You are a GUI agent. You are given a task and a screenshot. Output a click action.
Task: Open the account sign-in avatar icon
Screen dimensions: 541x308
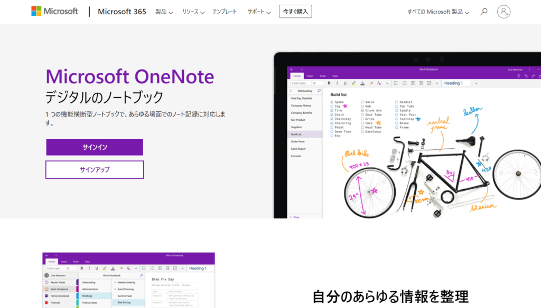pyautogui.click(x=503, y=12)
